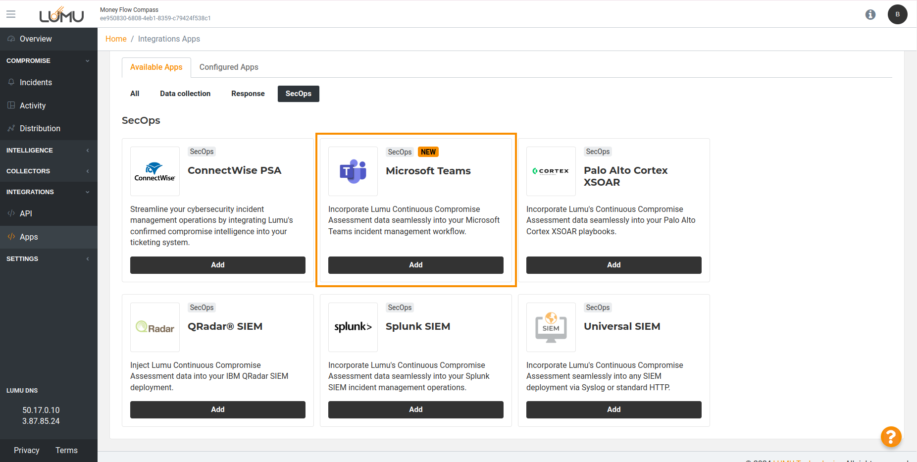Viewport: 917px width, 462px height.
Task: Expand the COLLECTORS sidebar section
Action: click(49, 171)
